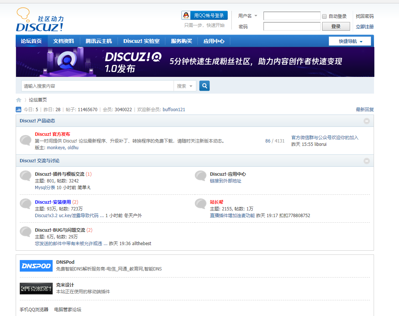Open the Discuz!-插件与模板交流 forum
This screenshot has width=399, height=316.
point(60,174)
